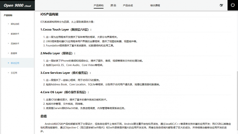The height and width of the screenshot is (134, 238).
Task: Click the bird icon in the header
Action: tap(221, 5)
